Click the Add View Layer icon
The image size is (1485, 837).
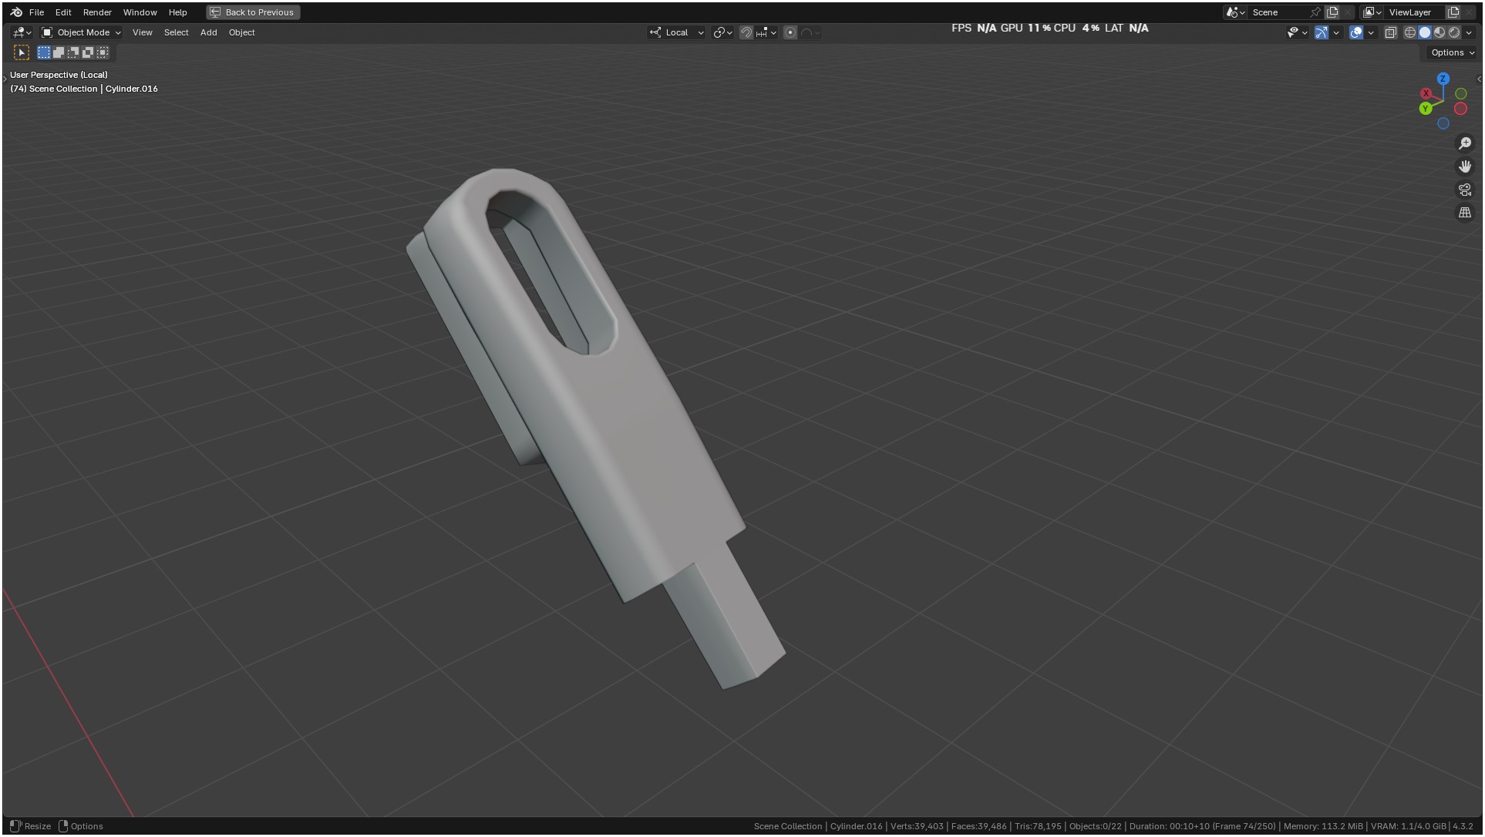[x=1453, y=12]
